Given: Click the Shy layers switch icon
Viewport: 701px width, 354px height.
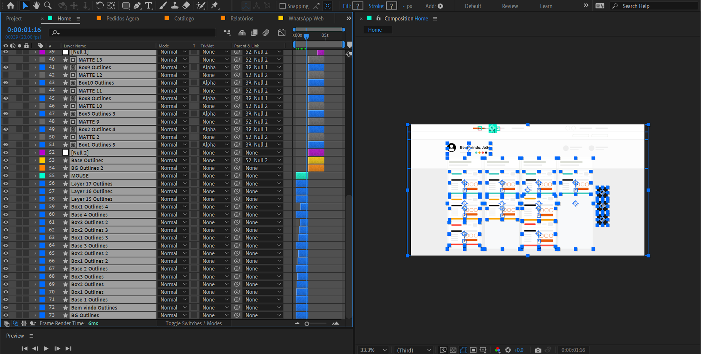Looking at the screenshot, I should [242, 33].
